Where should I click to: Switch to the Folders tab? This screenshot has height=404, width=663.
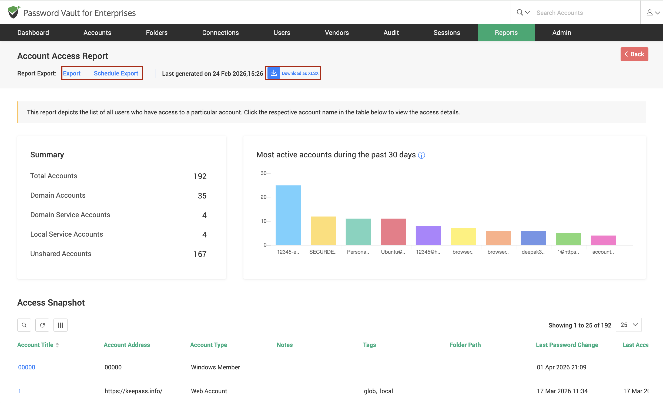point(157,32)
